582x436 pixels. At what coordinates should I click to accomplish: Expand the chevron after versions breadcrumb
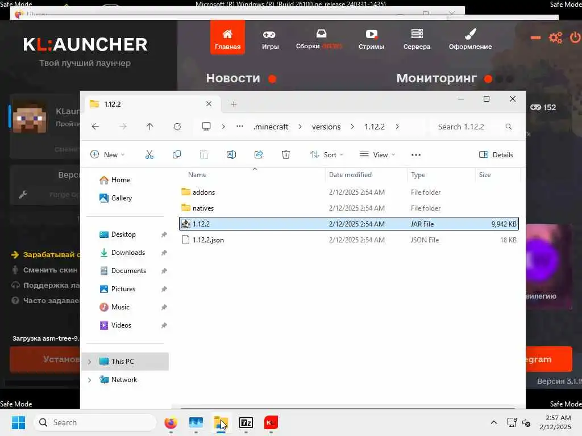coord(352,127)
